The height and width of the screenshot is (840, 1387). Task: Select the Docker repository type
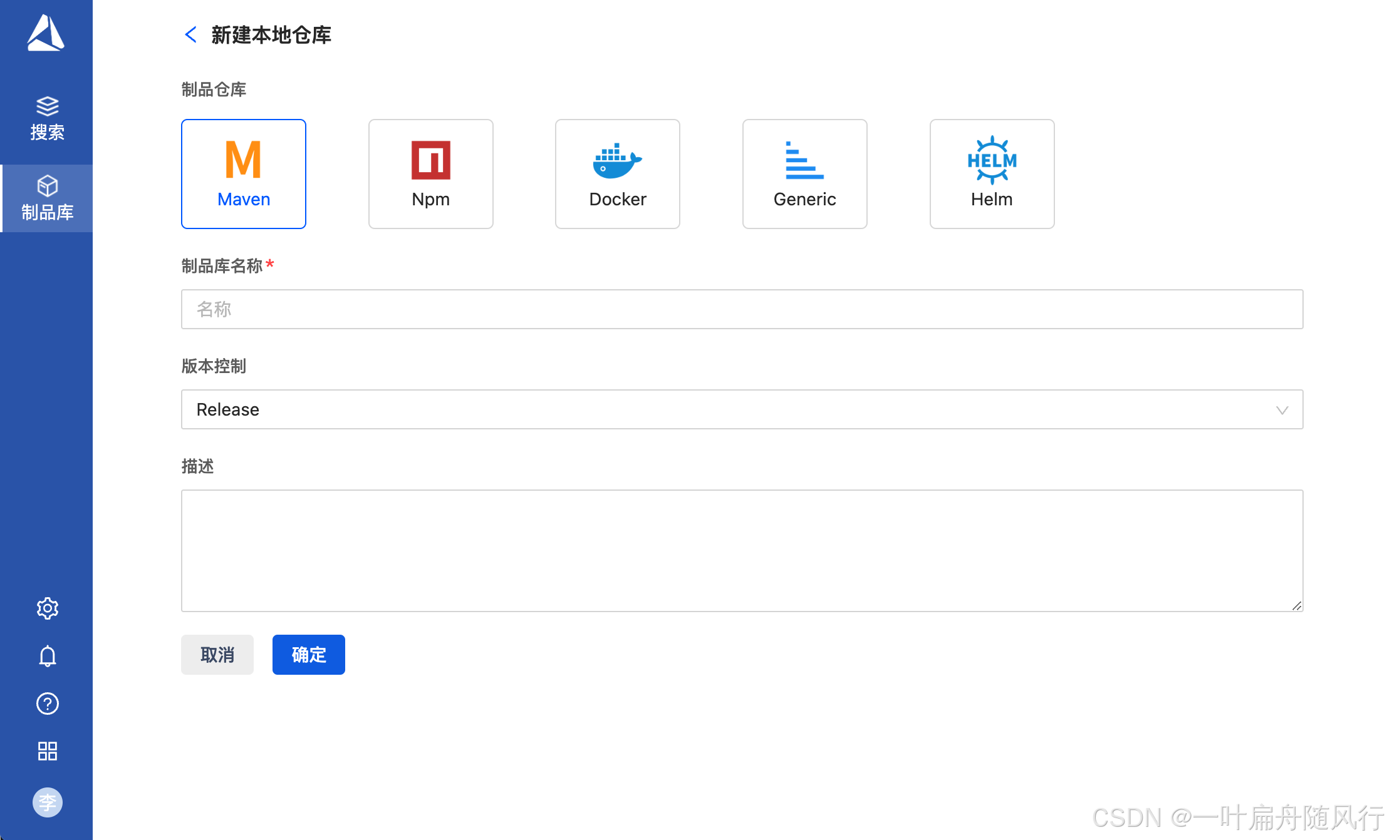tap(618, 174)
